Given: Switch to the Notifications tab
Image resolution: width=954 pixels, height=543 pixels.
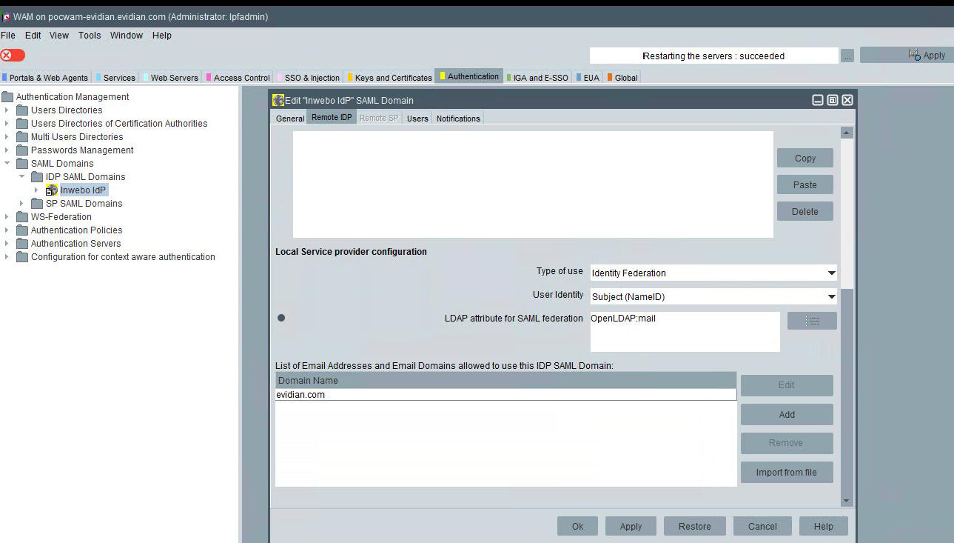Looking at the screenshot, I should coord(457,119).
